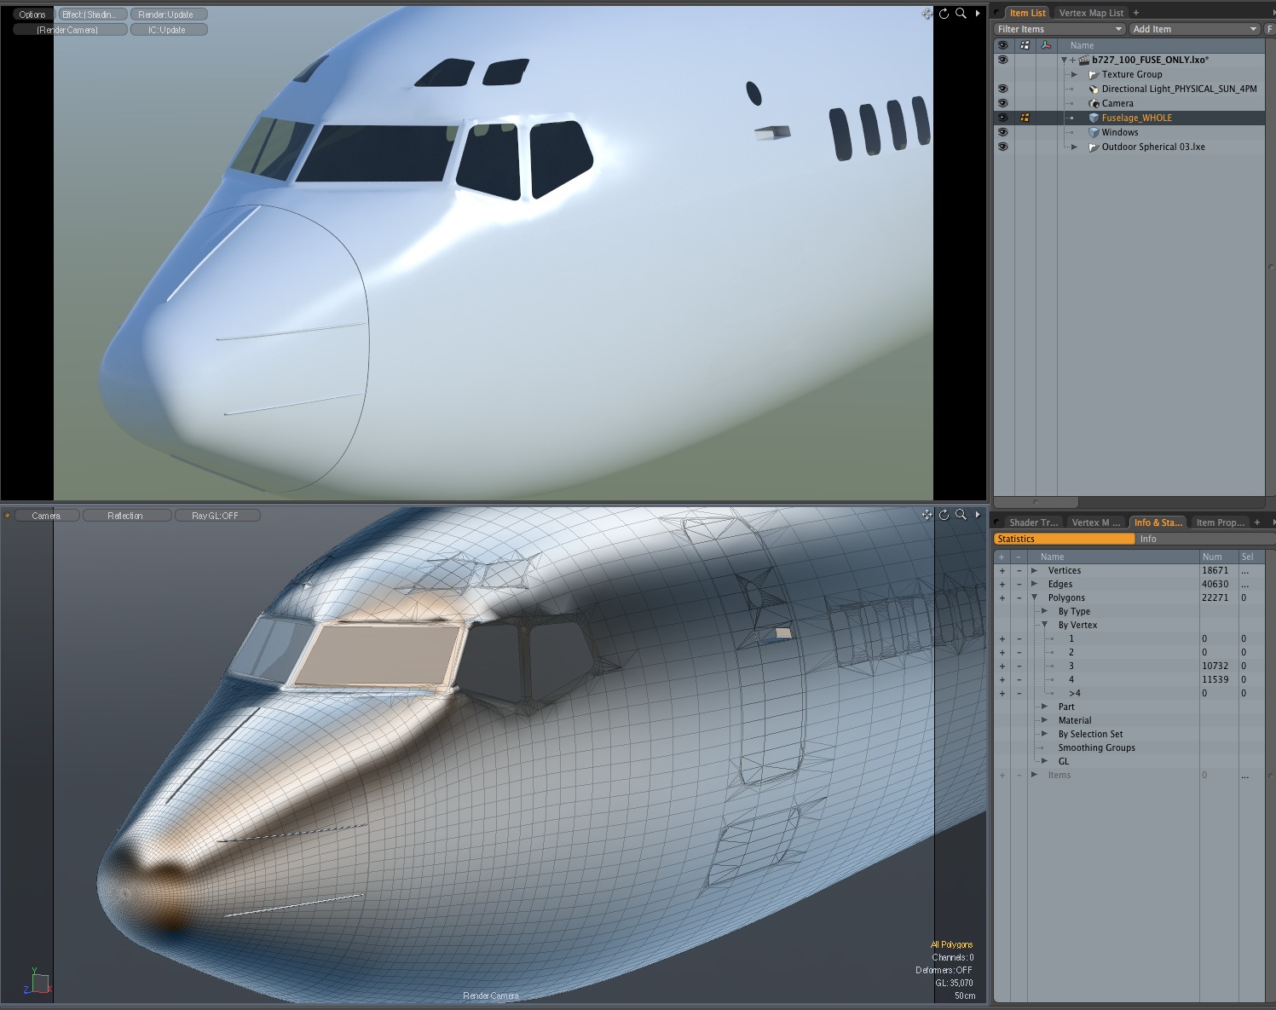Click the zoom magnifier icon in render preview

coord(961,14)
